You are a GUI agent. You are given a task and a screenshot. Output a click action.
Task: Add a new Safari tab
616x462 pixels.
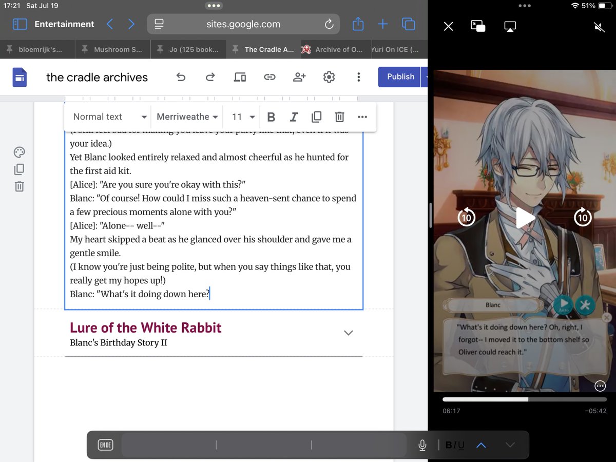pyautogui.click(x=383, y=24)
